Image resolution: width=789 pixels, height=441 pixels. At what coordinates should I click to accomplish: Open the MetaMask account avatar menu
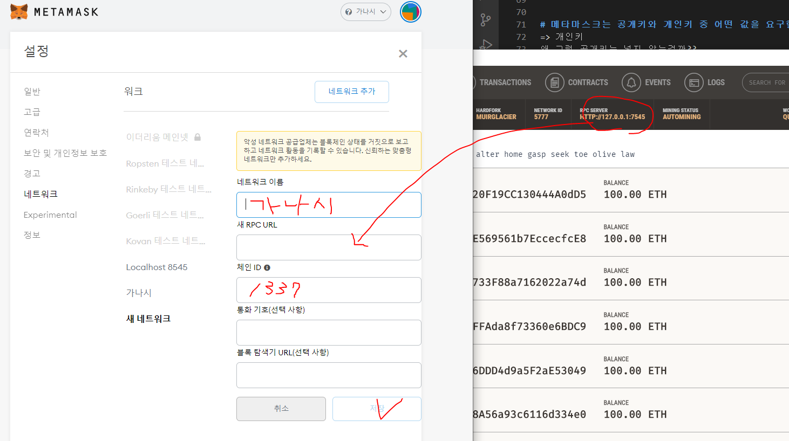(x=410, y=12)
